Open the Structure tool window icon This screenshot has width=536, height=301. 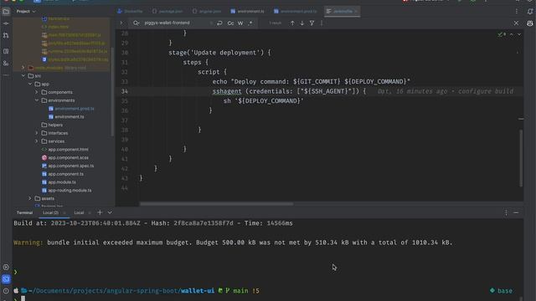pos(6,51)
